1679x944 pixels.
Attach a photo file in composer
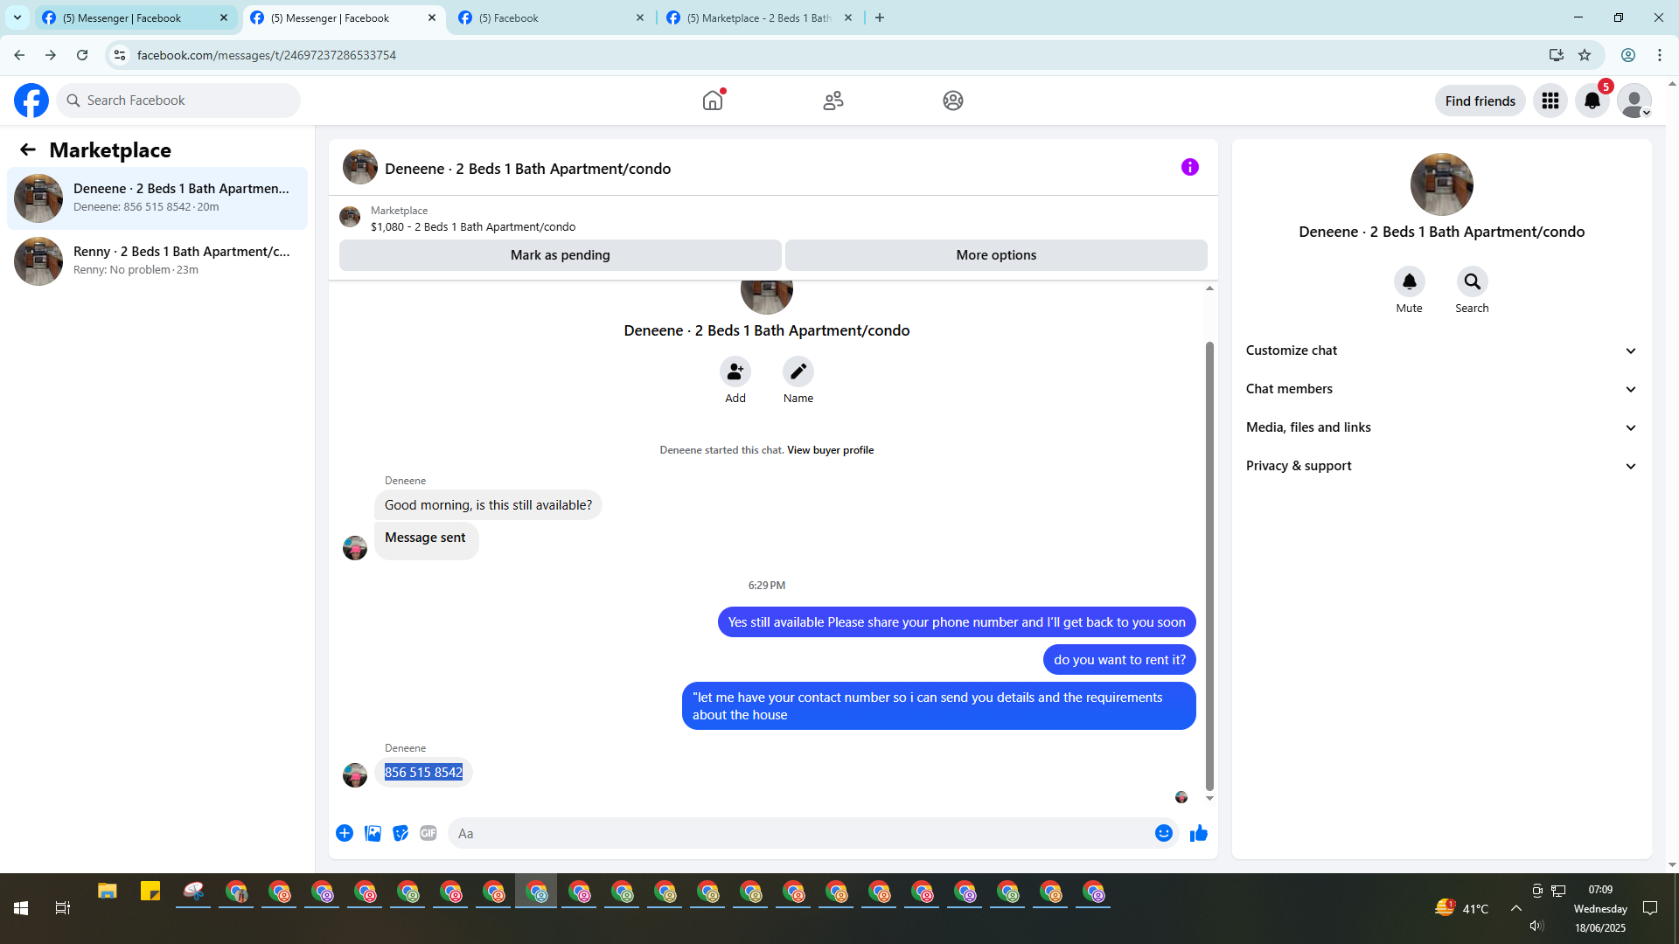(373, 833)
